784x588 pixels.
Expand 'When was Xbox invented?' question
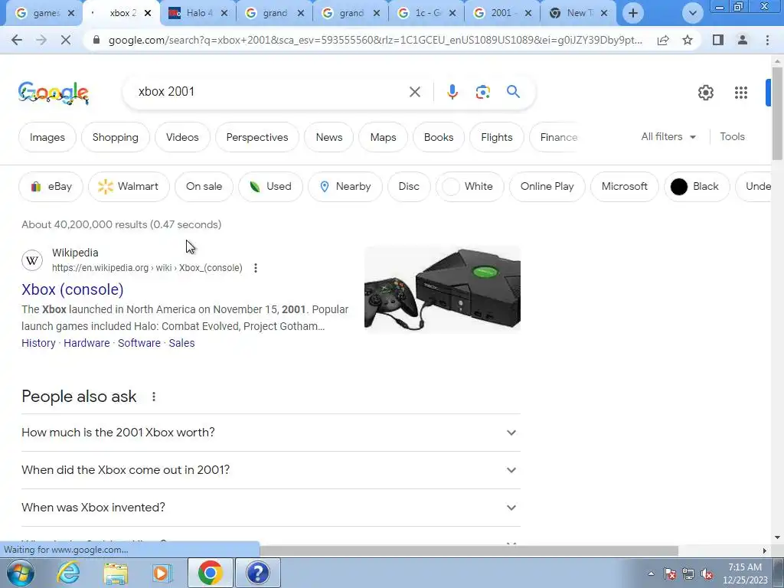point(270,508)
